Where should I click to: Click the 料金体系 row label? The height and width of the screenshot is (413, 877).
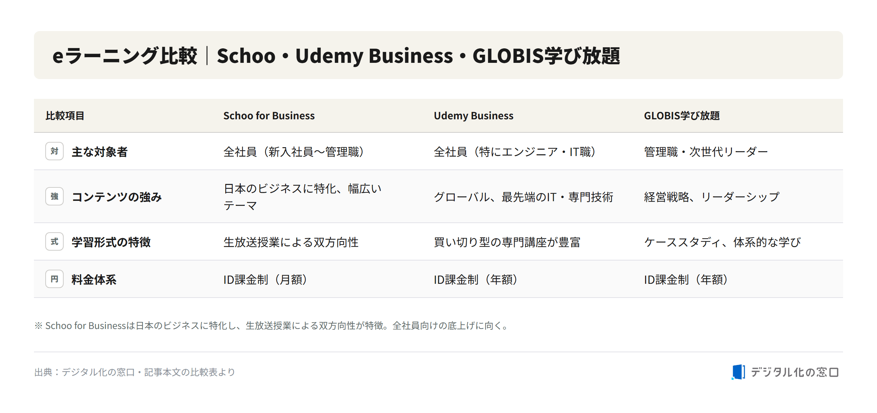94,279
